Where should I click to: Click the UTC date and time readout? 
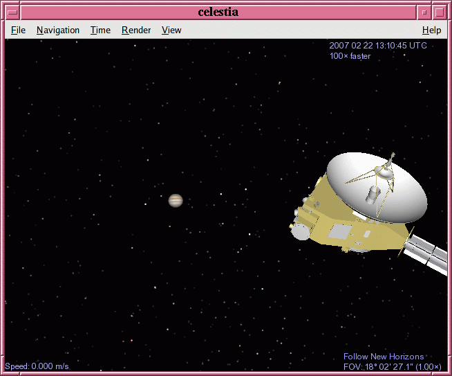tap(378, 46)
